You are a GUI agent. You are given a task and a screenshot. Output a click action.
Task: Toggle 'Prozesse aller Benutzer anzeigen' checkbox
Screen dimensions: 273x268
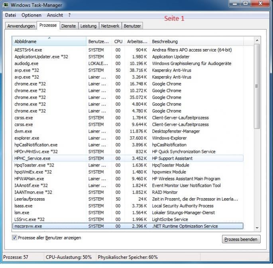click(x=14, y=238)
